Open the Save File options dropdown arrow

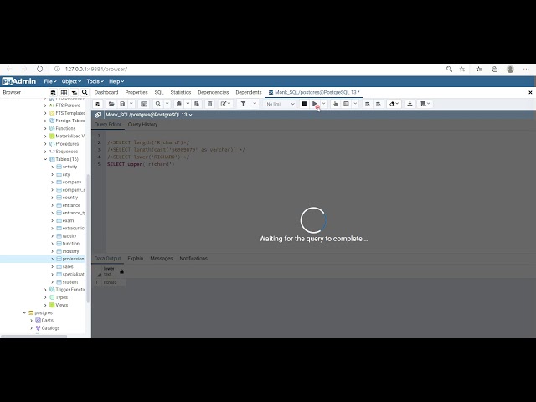[131, 104]
